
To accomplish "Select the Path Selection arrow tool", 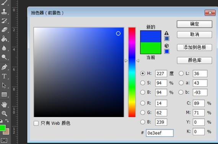I will point(4,85).
